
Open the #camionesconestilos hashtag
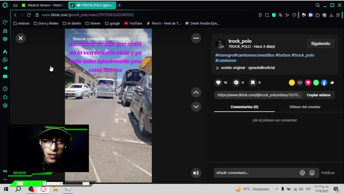[x=254, y=55]
